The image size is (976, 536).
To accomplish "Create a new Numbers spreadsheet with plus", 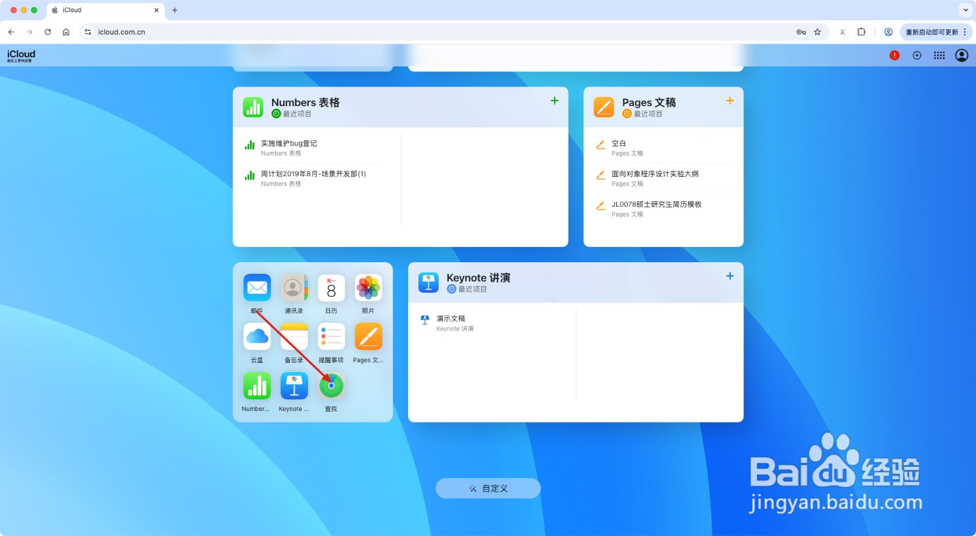I will coord(554,101).
